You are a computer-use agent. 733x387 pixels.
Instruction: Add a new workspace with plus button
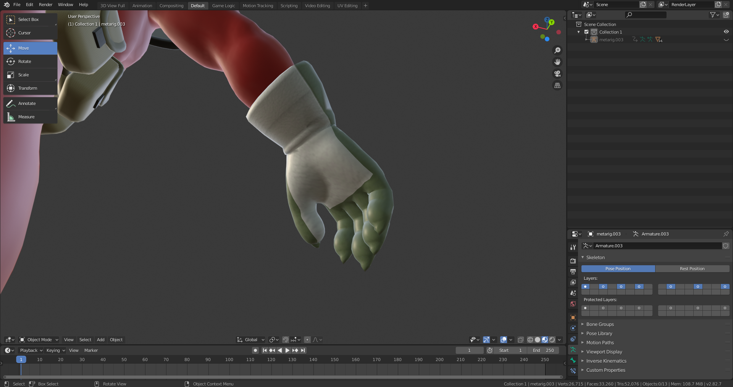click(x=365, y=5)
